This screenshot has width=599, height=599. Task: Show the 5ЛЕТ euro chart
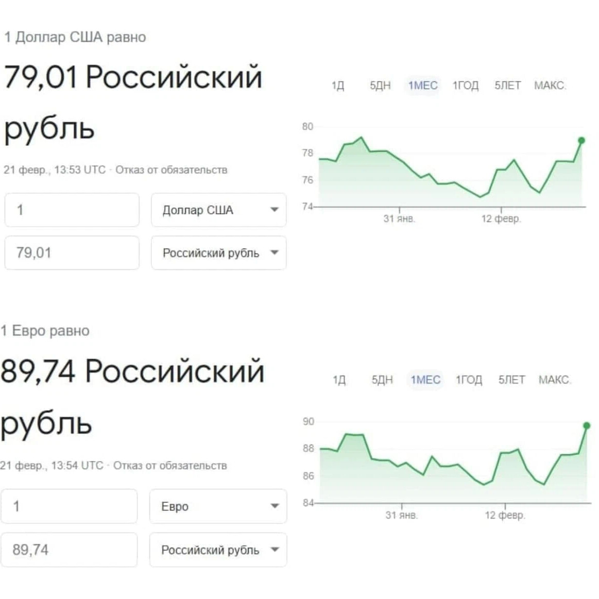(x=510, y=380)
